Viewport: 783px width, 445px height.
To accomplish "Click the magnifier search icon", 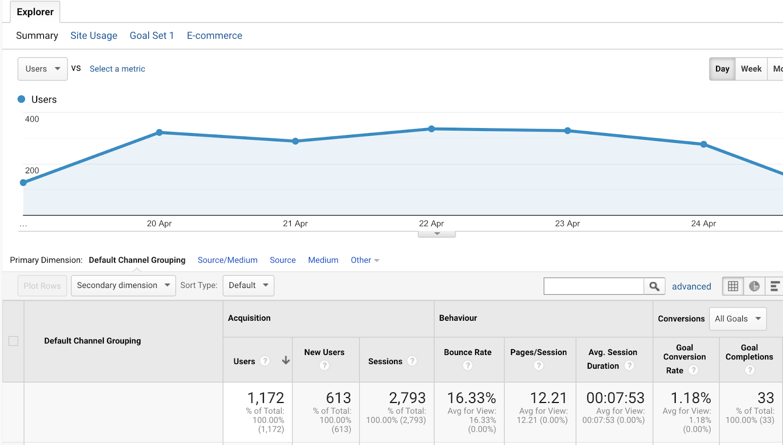I will point(654,286).
